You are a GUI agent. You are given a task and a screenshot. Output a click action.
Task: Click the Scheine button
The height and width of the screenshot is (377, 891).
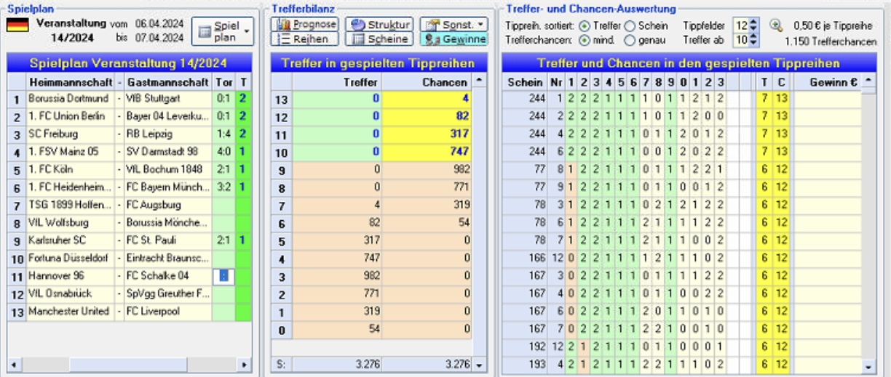pos(379,39)
